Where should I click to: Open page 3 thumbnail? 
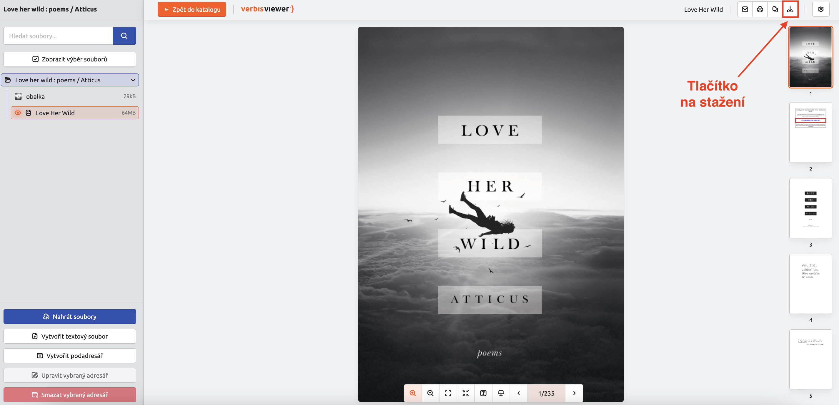[811, 208]
